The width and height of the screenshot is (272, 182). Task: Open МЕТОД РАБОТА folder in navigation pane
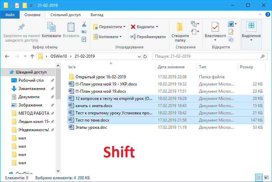coord(34,113)
